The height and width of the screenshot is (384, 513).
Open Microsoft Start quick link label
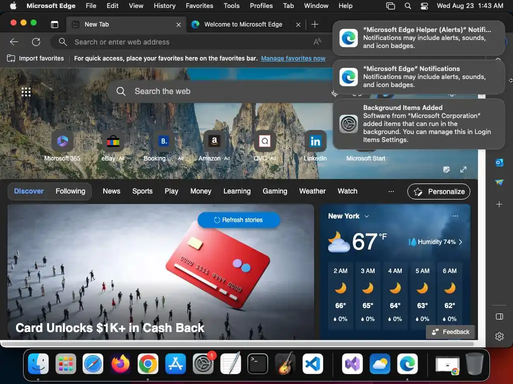(365, 158)
